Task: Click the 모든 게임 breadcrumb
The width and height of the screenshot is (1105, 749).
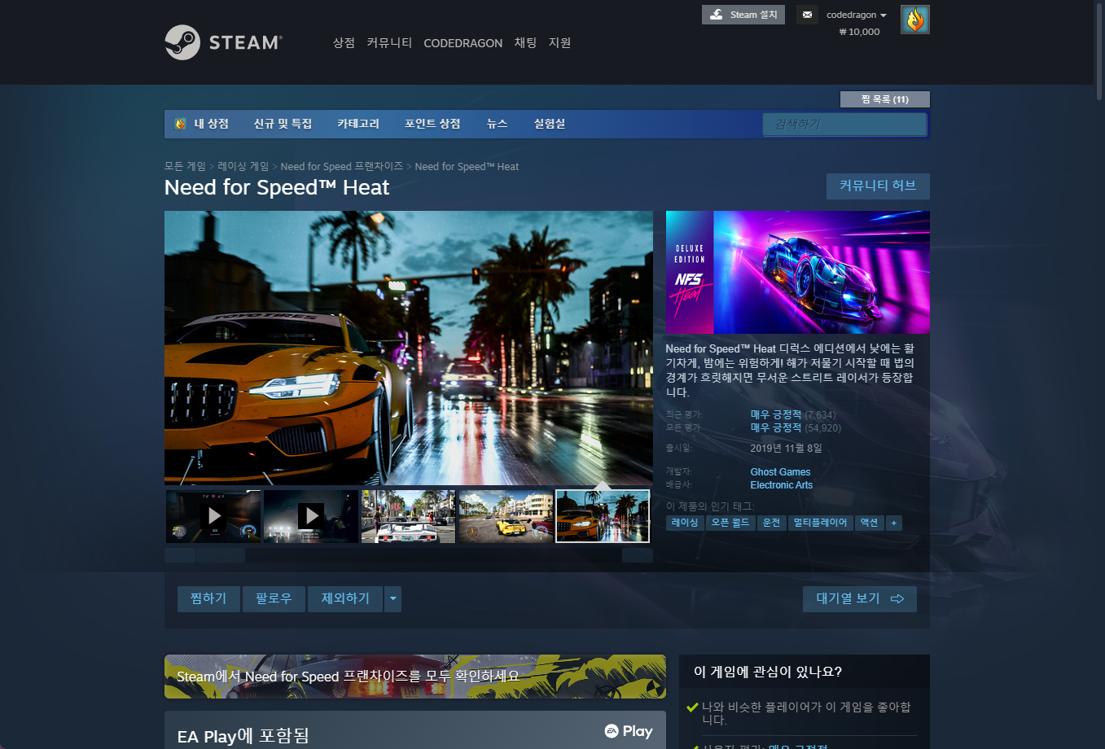Action: pyautogui.click(x=185, y=166)
